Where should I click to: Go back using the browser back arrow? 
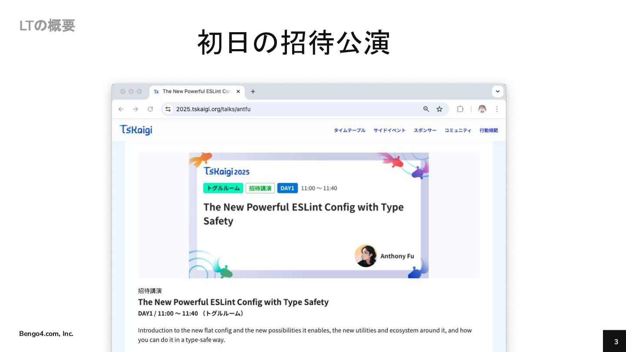point(121,109)
